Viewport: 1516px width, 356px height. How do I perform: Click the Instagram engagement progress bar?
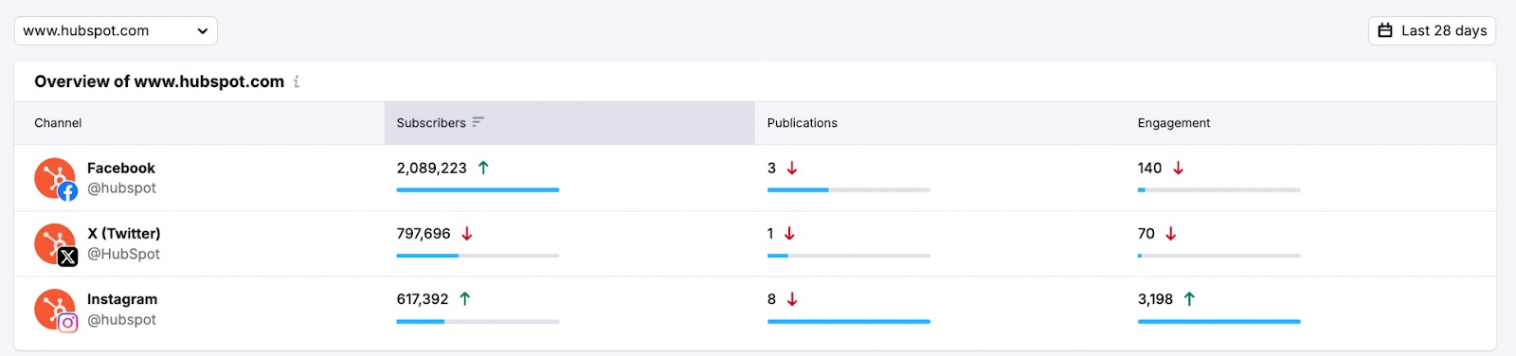coord(1219,322)
